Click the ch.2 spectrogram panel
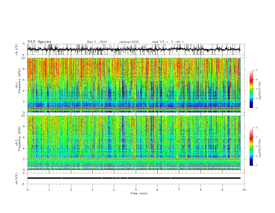Image resolution: width=275 pixels, height=213 pixels. coord(134,143)
